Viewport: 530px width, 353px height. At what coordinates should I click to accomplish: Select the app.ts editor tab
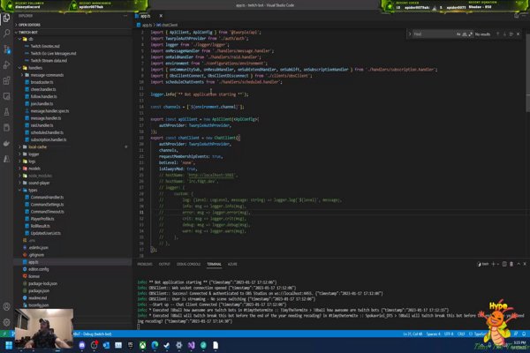(x=146, y=16)
